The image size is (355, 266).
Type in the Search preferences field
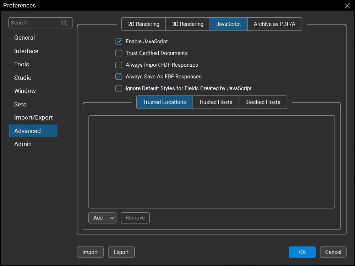(35, 23)
